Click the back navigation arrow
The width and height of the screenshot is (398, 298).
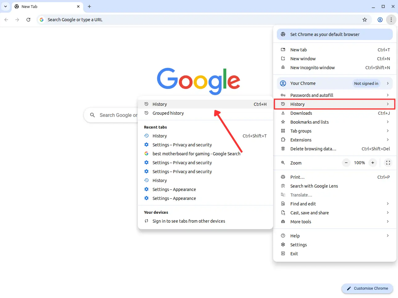(x=6, y=20)
